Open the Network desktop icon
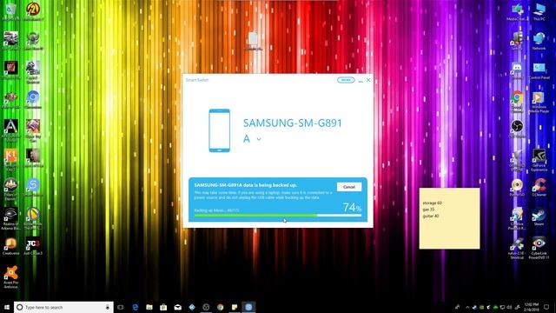 (539, 41)
